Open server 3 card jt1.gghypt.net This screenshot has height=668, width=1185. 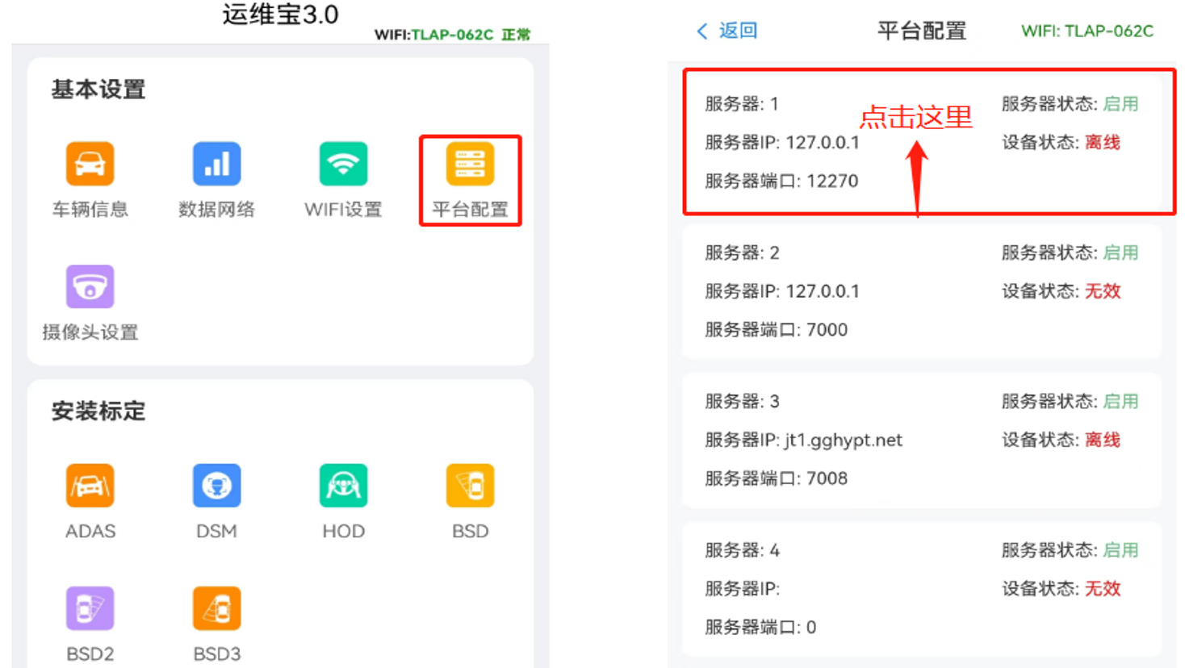pos(921,440)
